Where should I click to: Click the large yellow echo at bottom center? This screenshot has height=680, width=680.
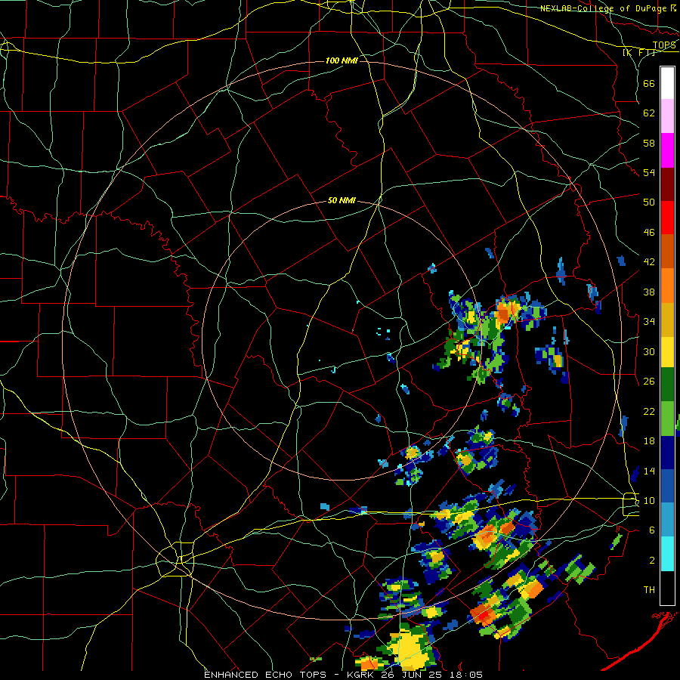408,649
